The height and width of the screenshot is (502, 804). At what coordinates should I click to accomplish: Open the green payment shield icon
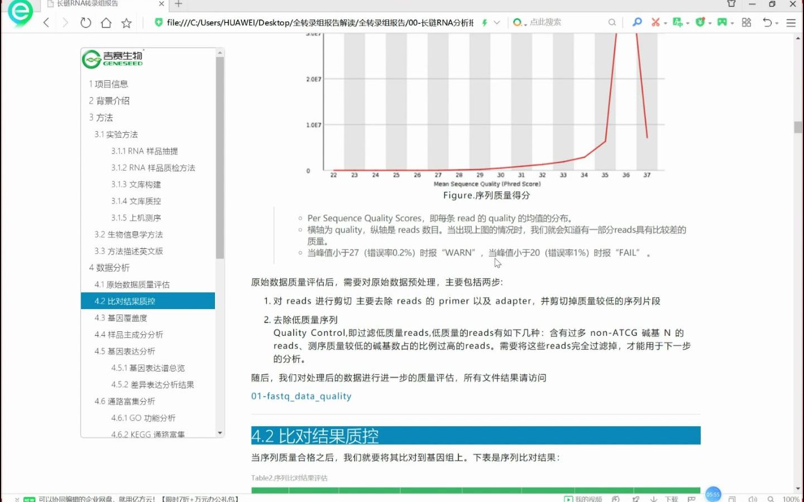700,22
